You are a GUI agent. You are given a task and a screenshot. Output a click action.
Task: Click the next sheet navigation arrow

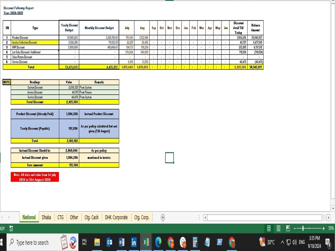[9, 217]
